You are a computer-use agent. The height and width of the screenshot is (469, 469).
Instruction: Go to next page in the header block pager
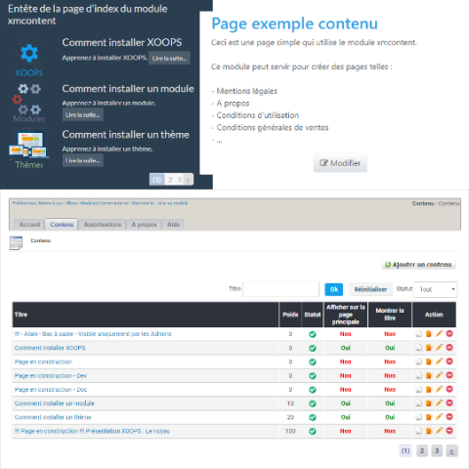[x=189, y=180]
